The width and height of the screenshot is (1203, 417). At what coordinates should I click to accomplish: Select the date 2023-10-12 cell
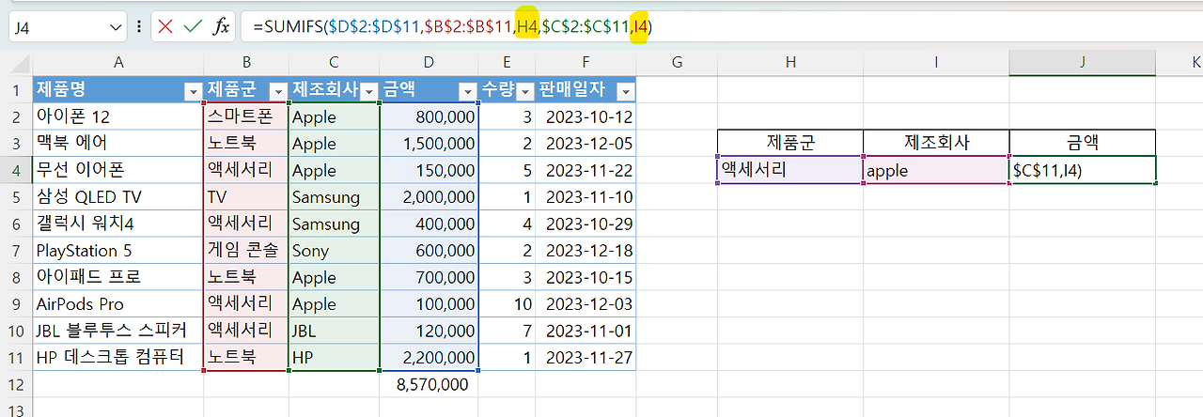(586, 117)
